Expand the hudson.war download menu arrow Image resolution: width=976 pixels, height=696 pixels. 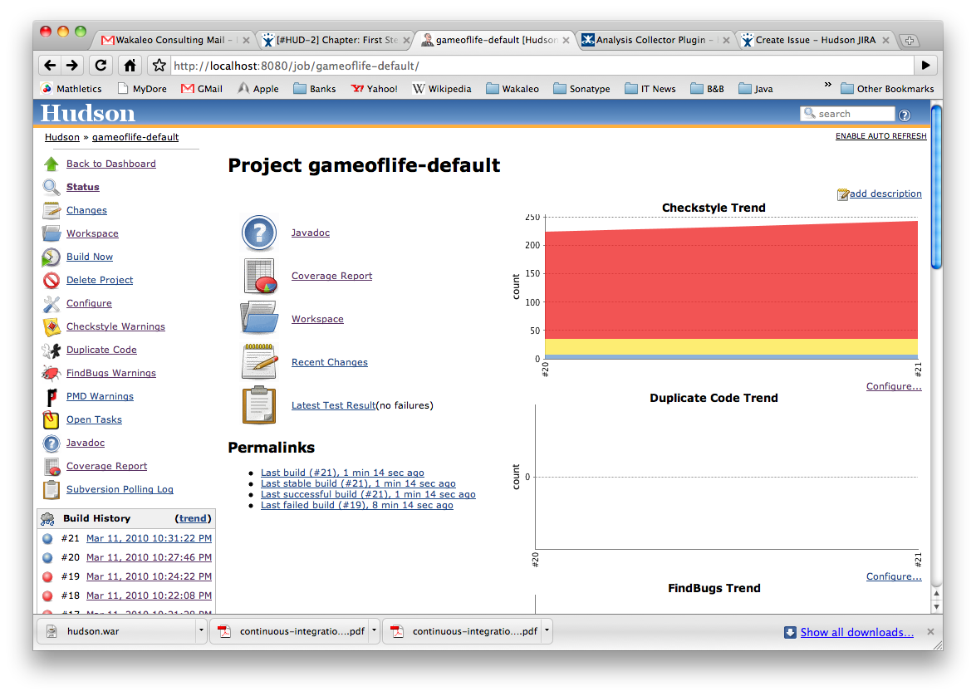click(201, 631)
